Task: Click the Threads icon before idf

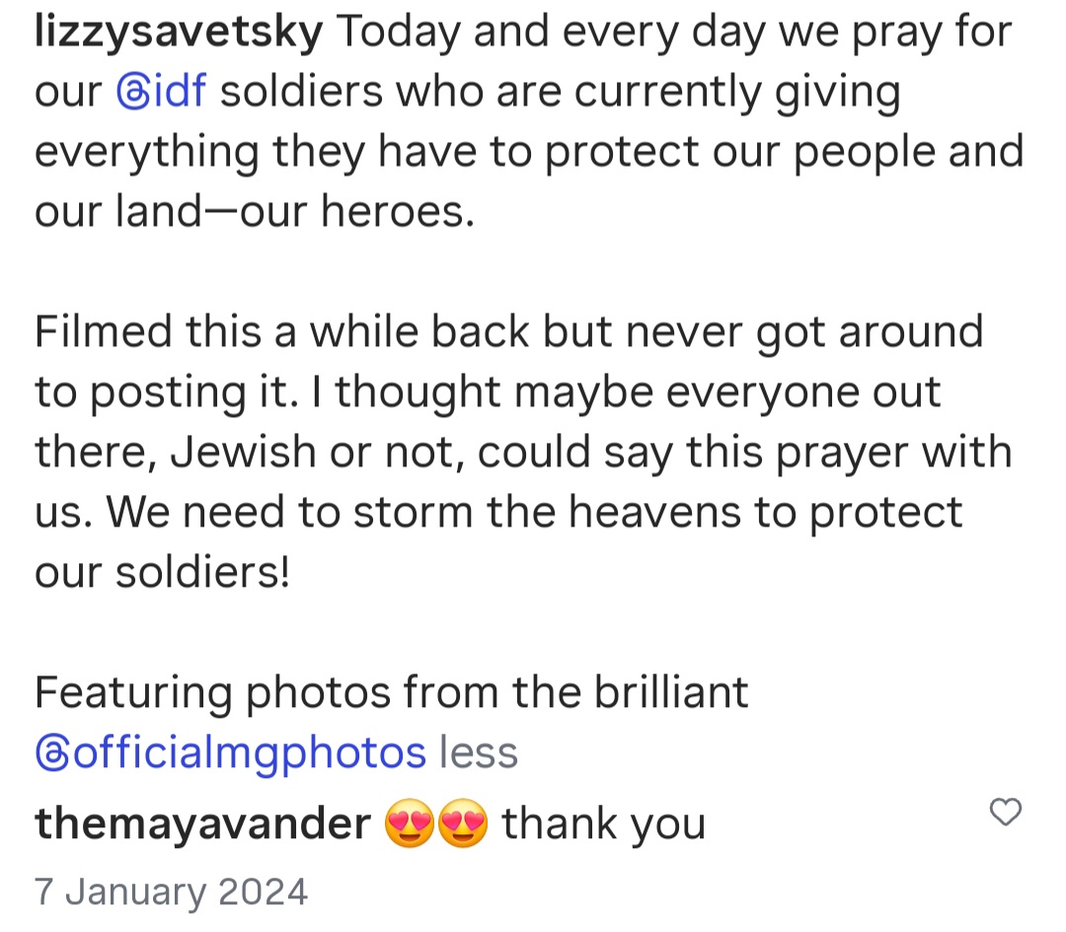Action: [133, 92]
